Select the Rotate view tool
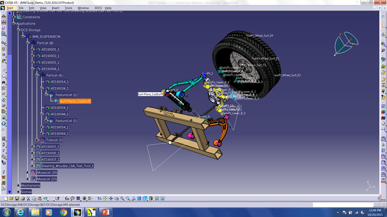The width and height of the screenshot is (387, 217). (117, 198)
